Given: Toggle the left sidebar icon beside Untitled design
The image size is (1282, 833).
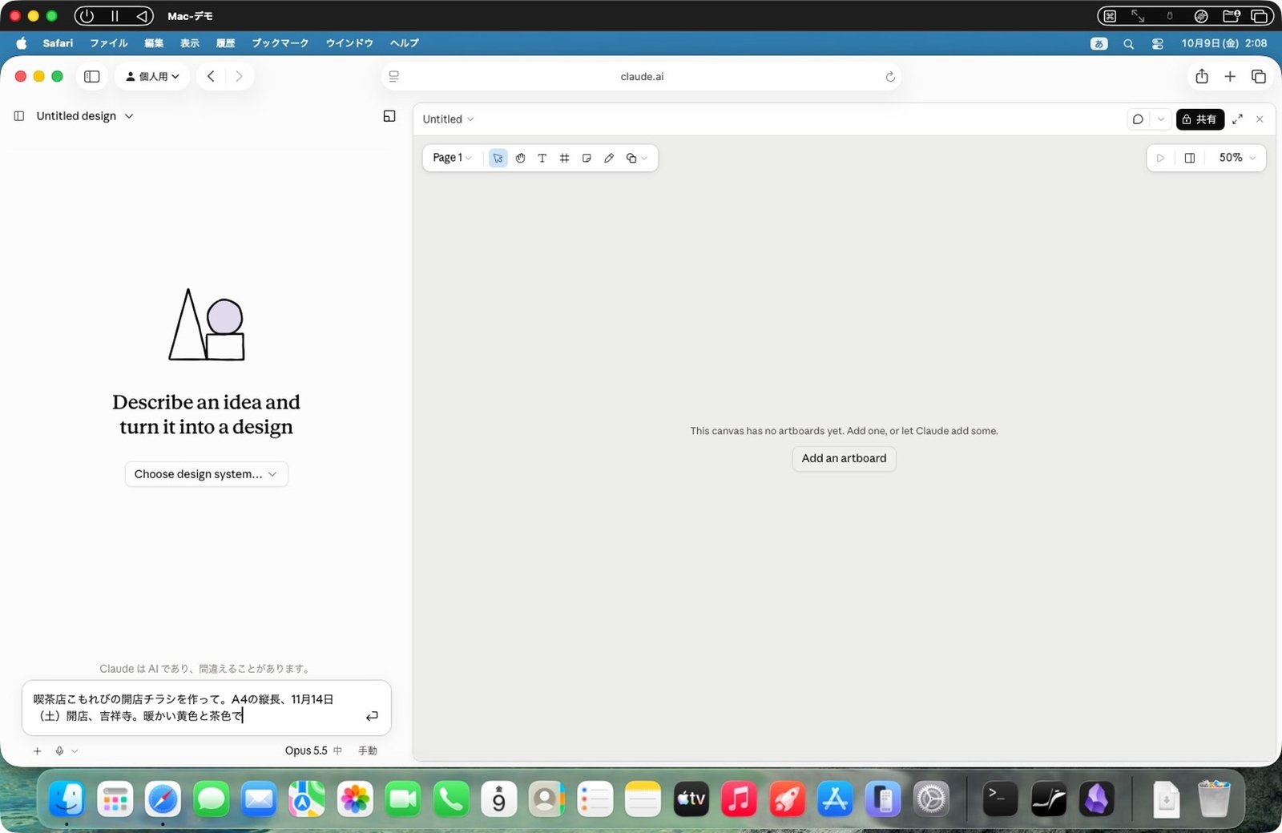Looking at the screenshot, I should point(19,116).
